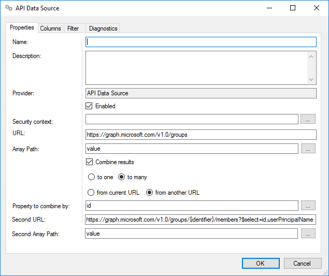Choose 'from another URL' radio option
The height and width of the screenshot is (276, 329).
tap(150, 193)
